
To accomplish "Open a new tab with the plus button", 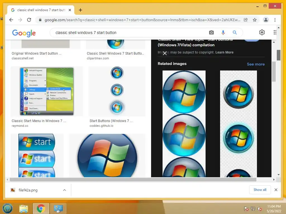I will [x=80, y=10].
